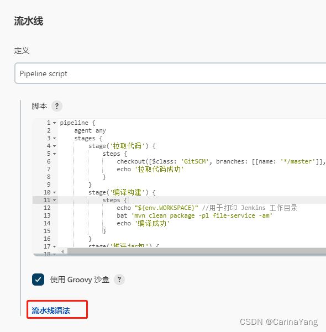Click the horizontal scrollbar left arrow
This screenshot has width=326, height=332.
62,251
